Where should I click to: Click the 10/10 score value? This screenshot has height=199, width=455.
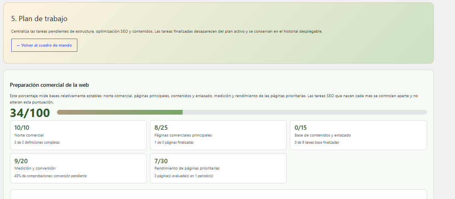point(22,128)
